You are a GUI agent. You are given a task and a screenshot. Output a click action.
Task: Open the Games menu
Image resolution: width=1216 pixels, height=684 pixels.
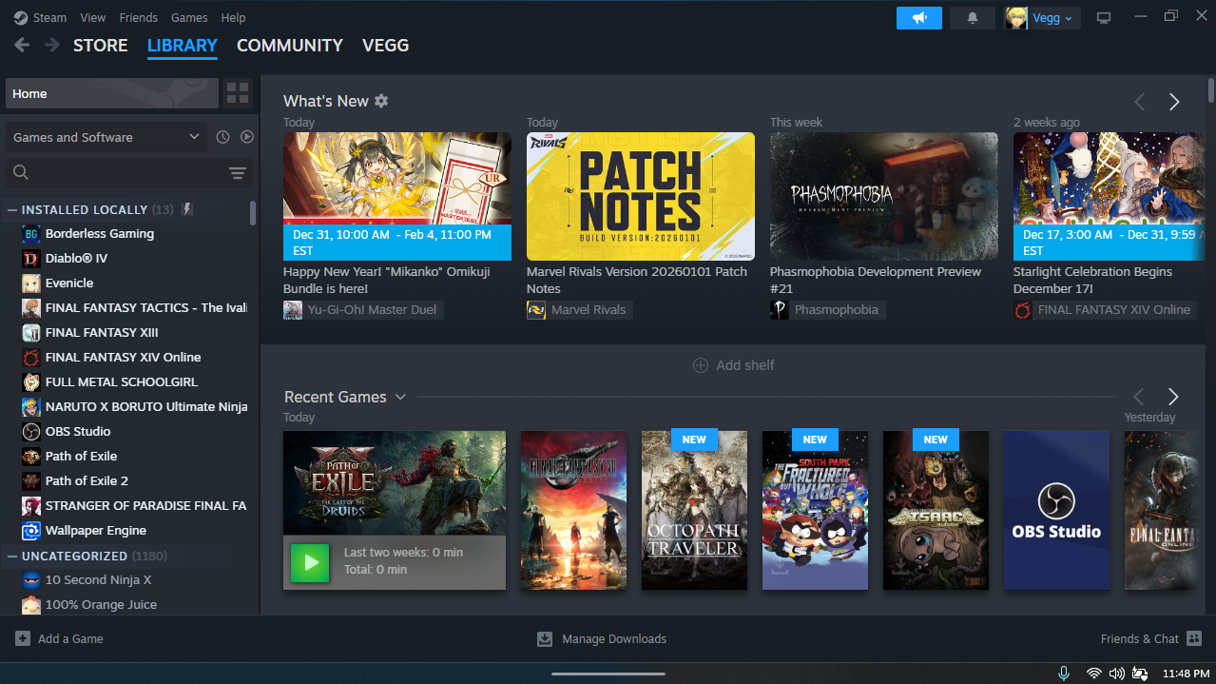click(x=189, y=17)
